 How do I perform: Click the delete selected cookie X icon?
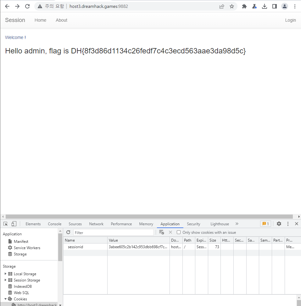(x=170, y=232)
